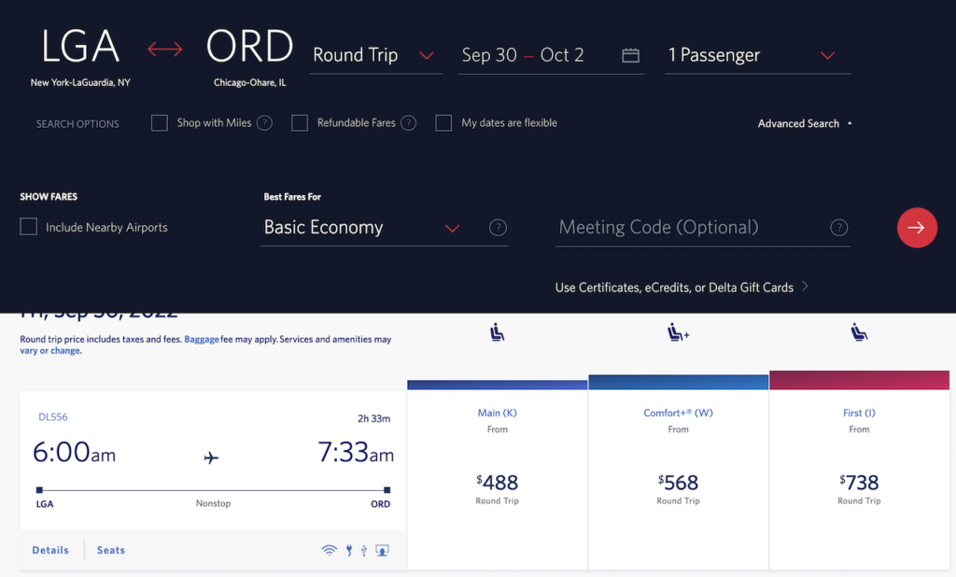Viewport: 956px width, 577px height.
Task: Edit the Sep 30 – Oct 2 dates
Action: point(551,55)
